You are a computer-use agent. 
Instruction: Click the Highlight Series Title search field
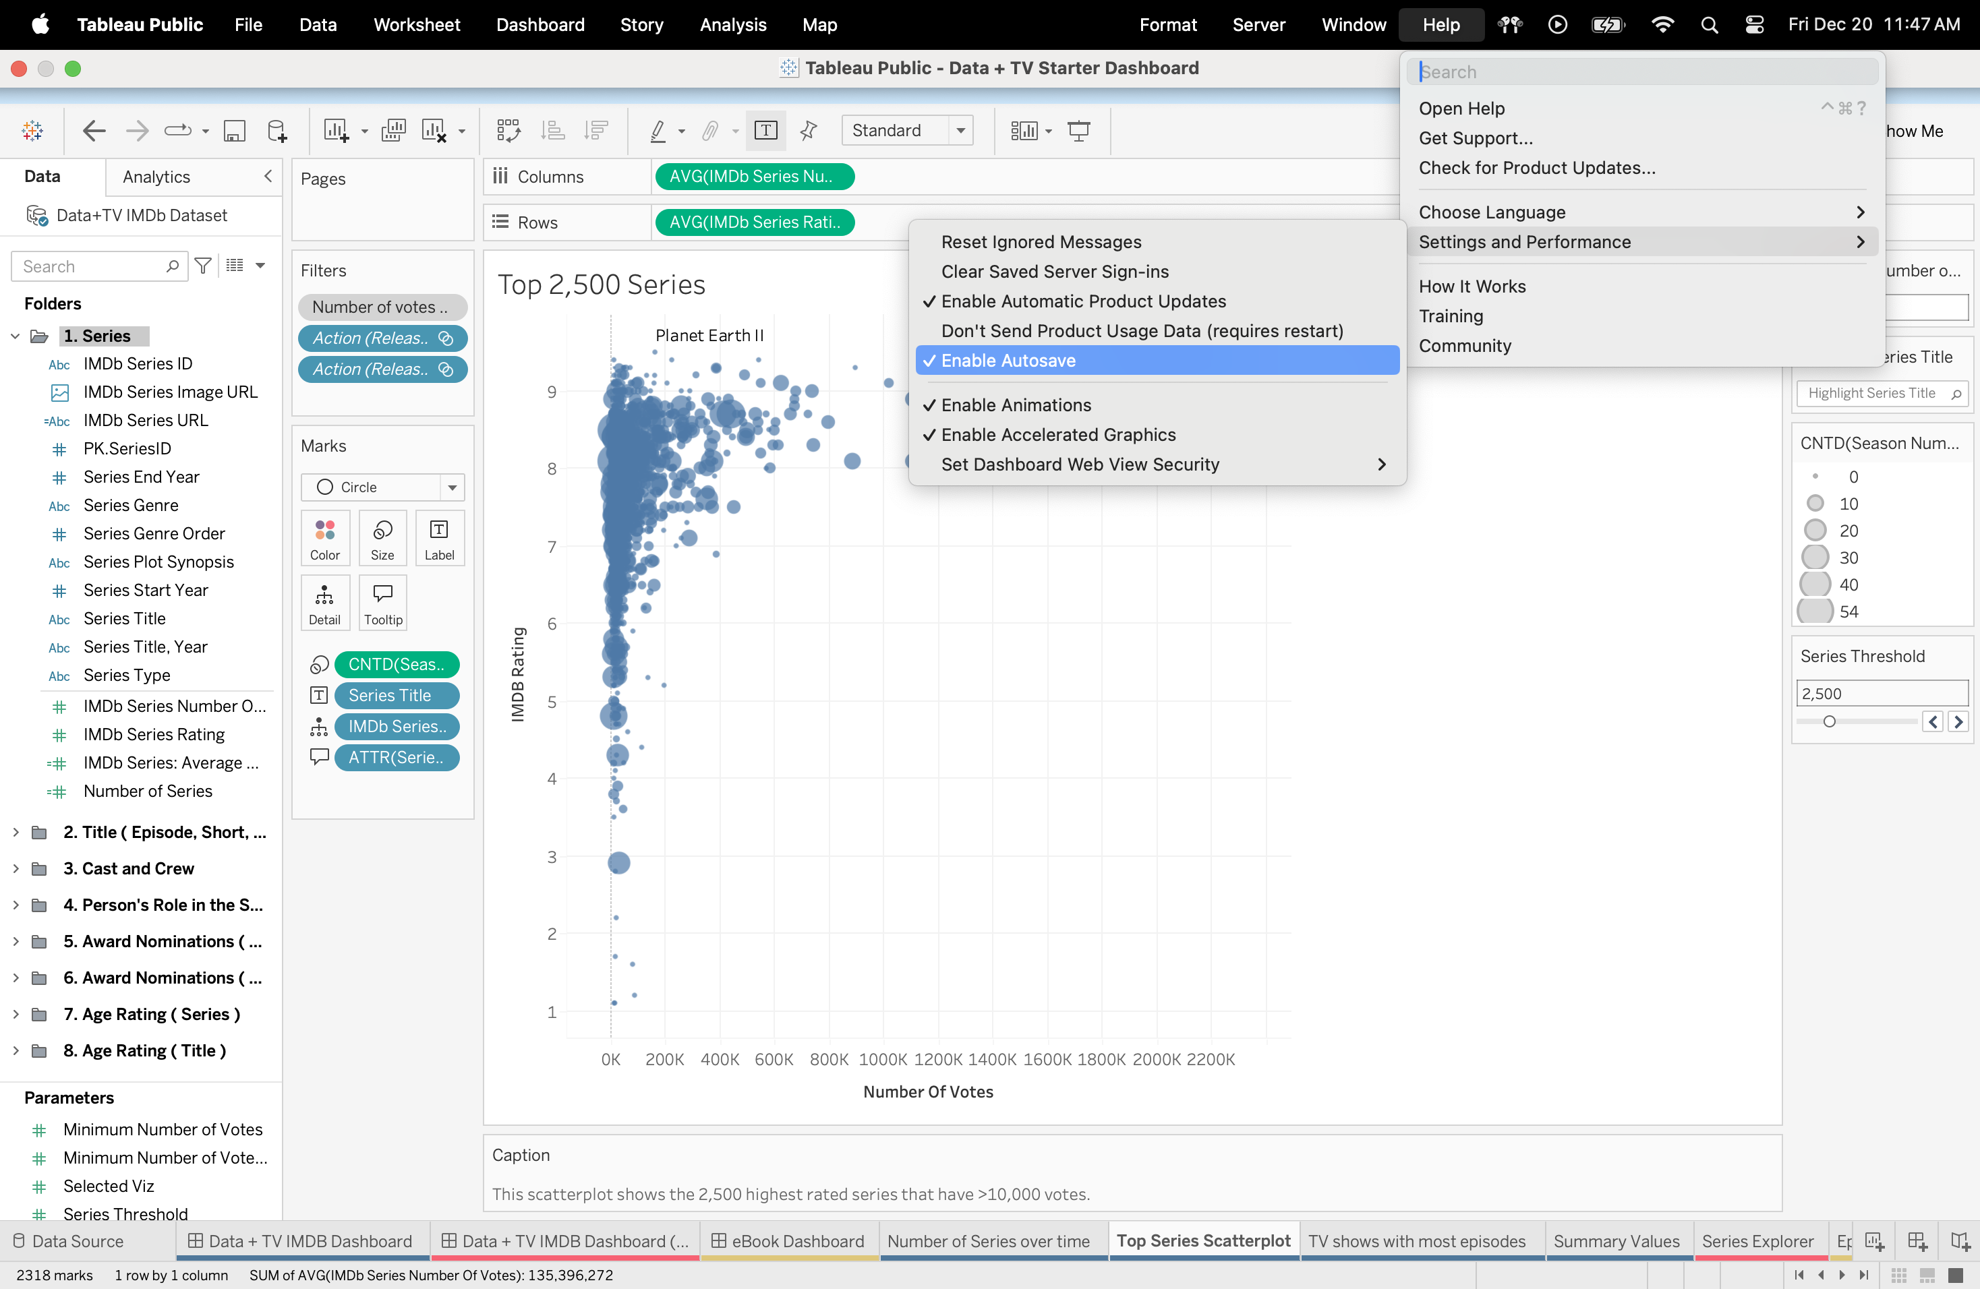1872,392
